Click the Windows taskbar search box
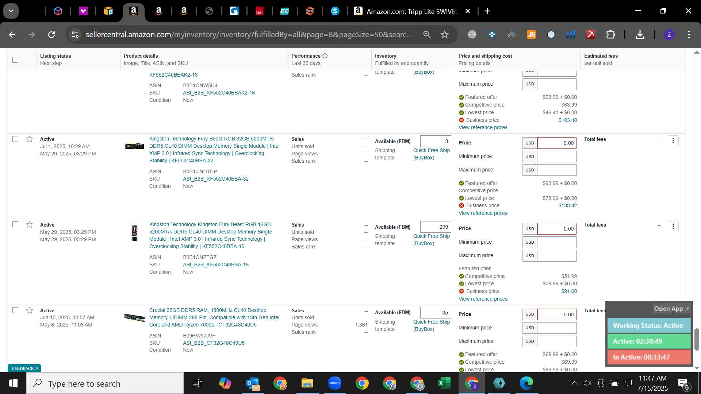Viewport: 701px width, 394px height. [105, 383]
